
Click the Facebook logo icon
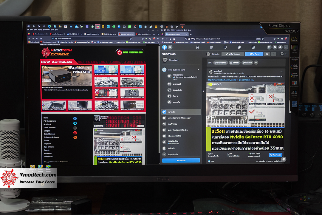pyautogui.click(x=165, y=47)
